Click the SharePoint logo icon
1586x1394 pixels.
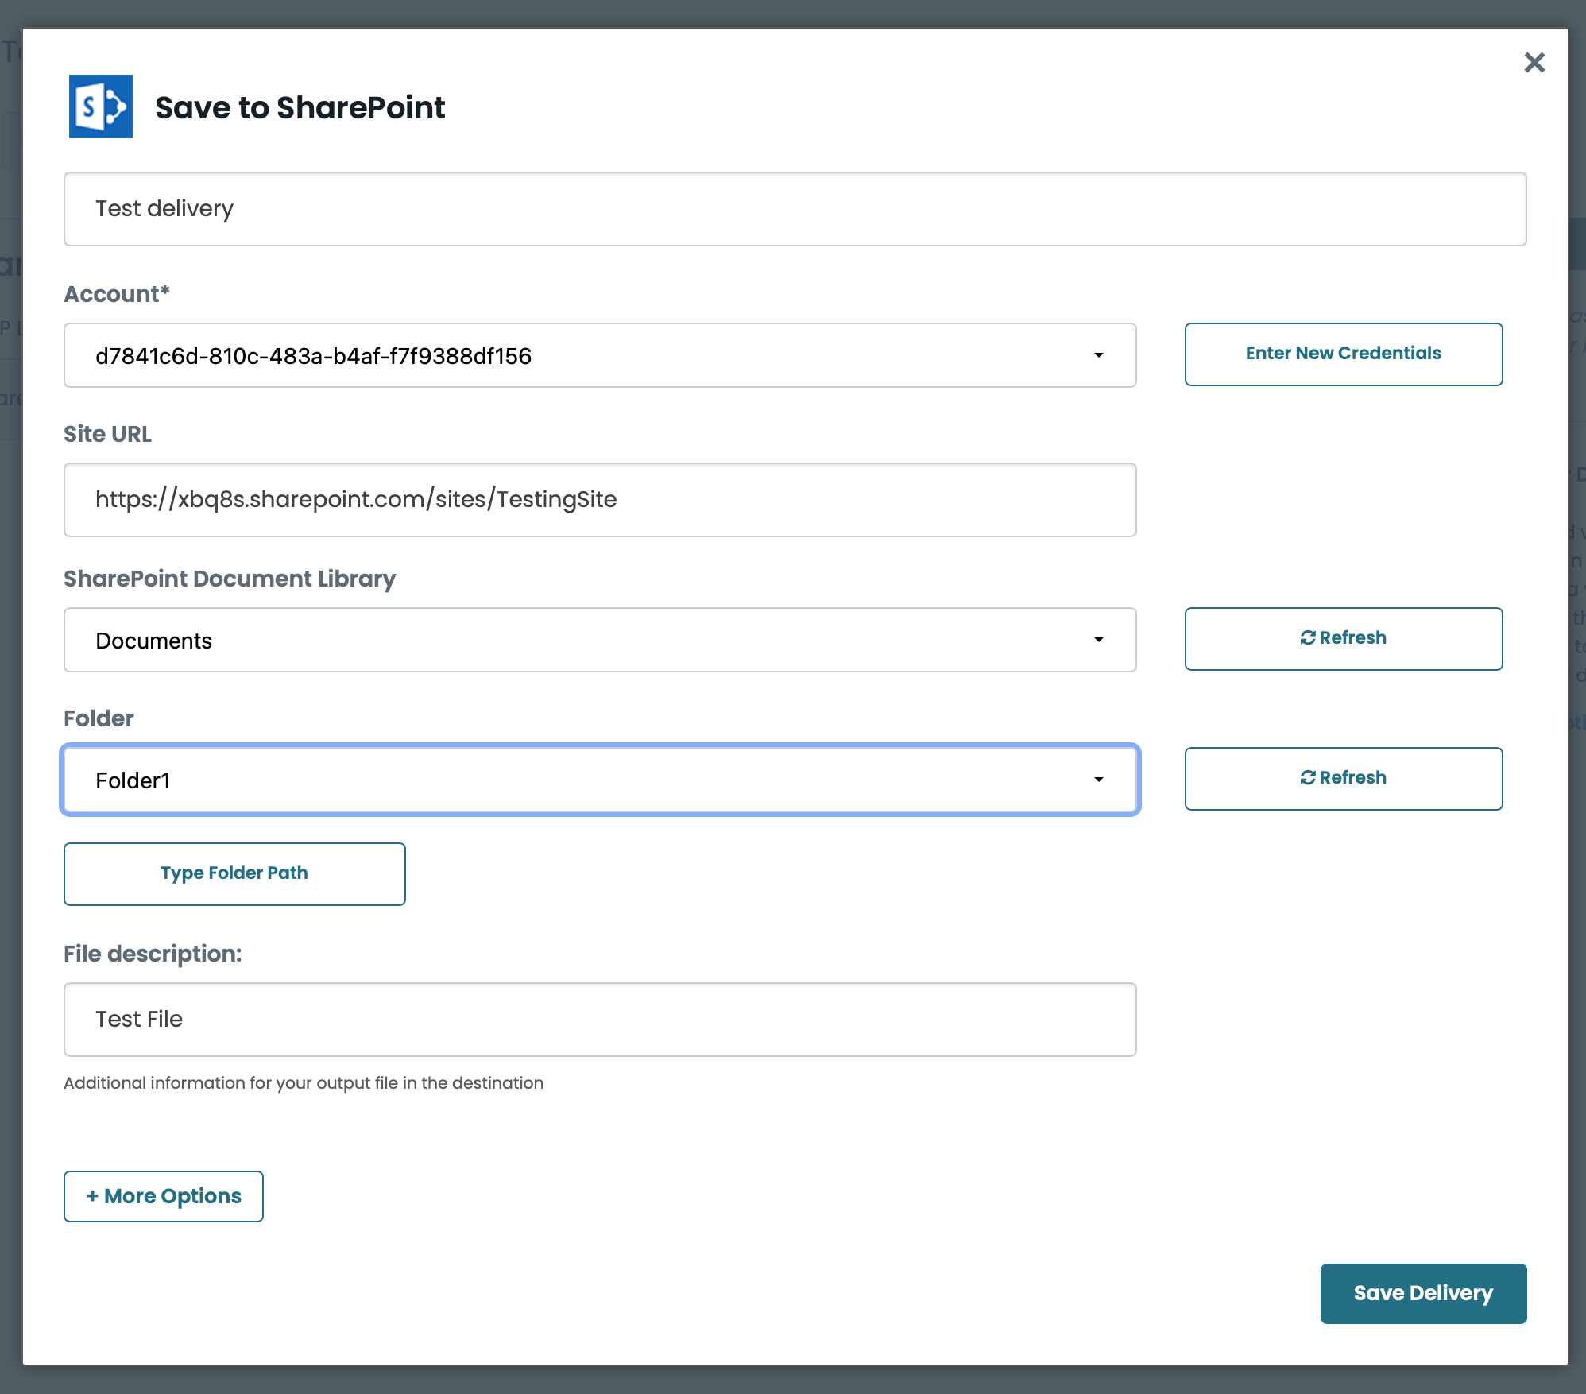click(101, 106)
